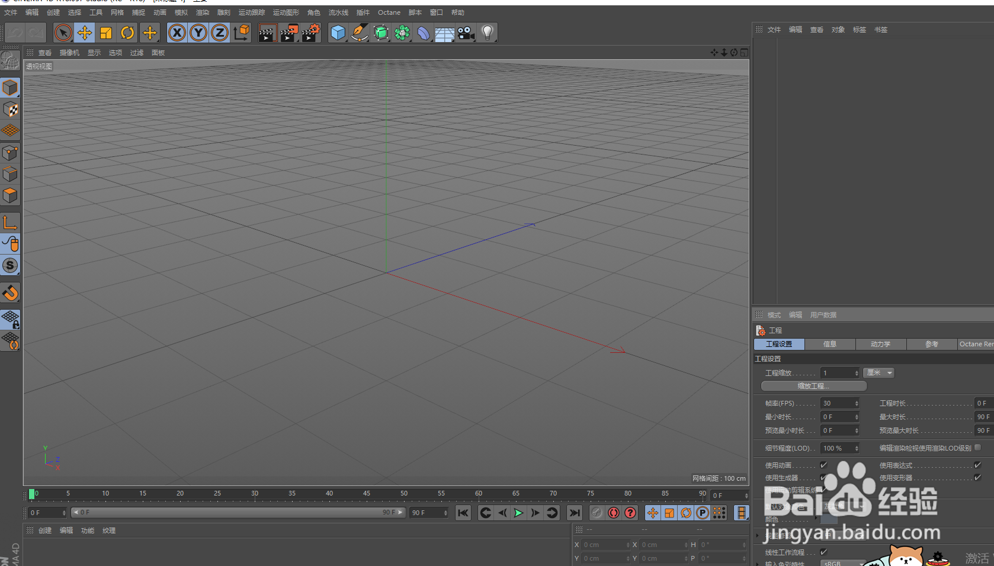Add a Cube primitive object
994x566 pixels.
(x=338, y=33)
